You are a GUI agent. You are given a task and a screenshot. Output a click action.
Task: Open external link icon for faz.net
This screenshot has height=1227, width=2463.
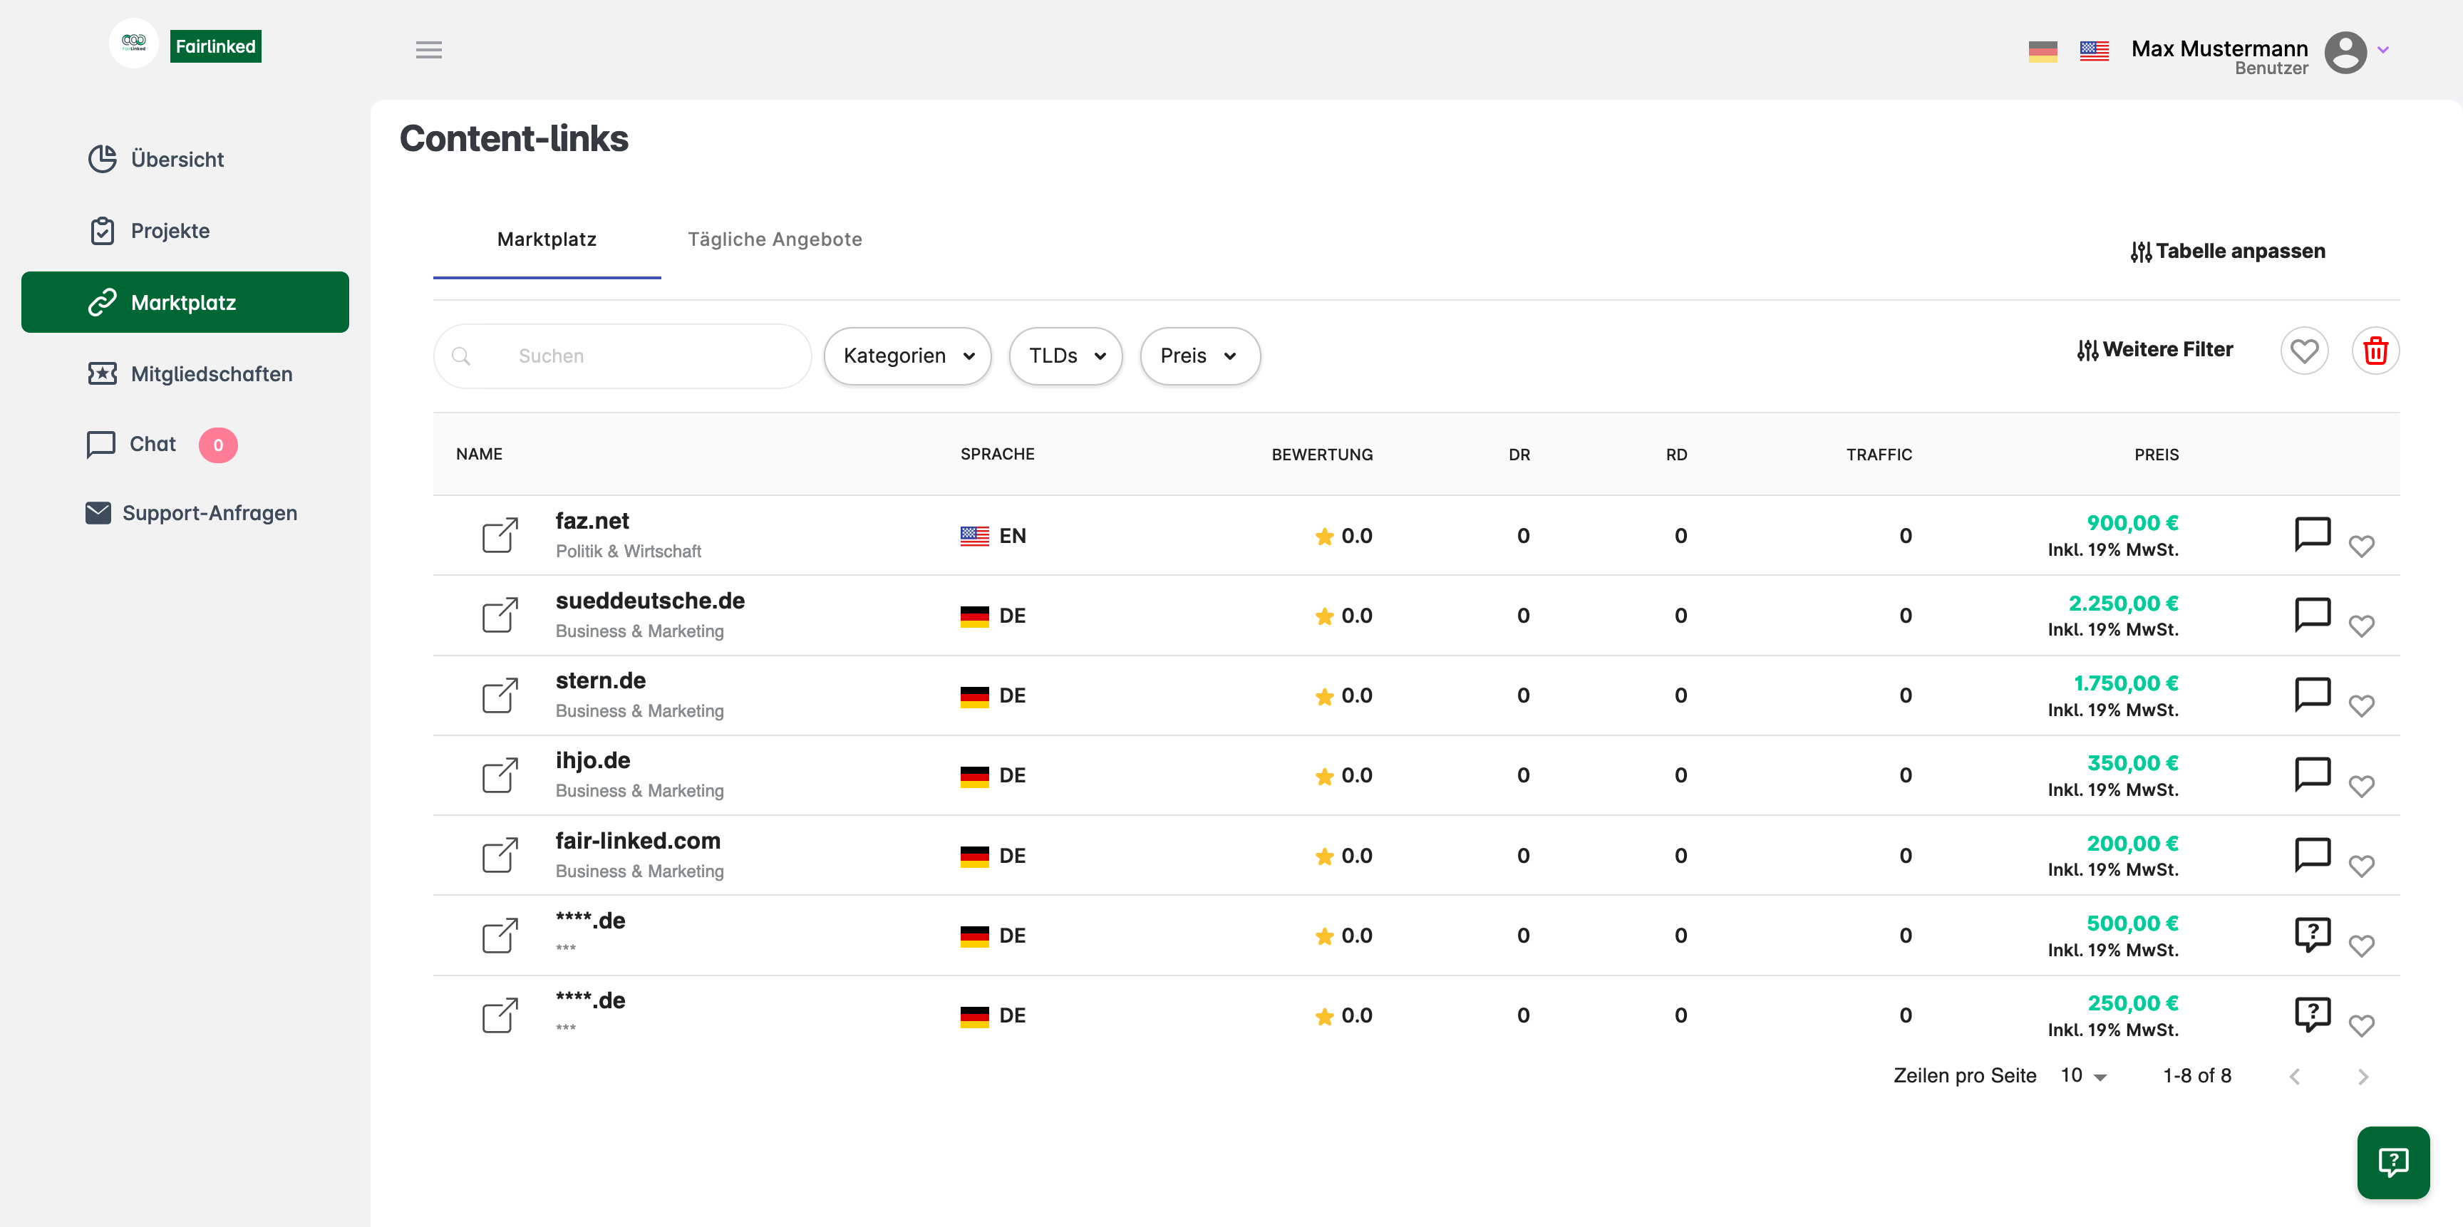[x=500, y=535]
